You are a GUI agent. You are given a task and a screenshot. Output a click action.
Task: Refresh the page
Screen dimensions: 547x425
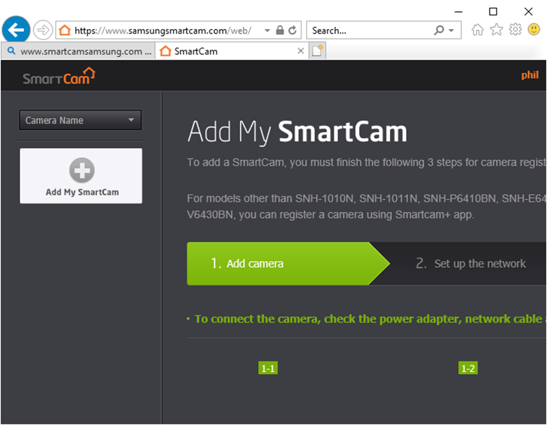[x=292, y=30]
